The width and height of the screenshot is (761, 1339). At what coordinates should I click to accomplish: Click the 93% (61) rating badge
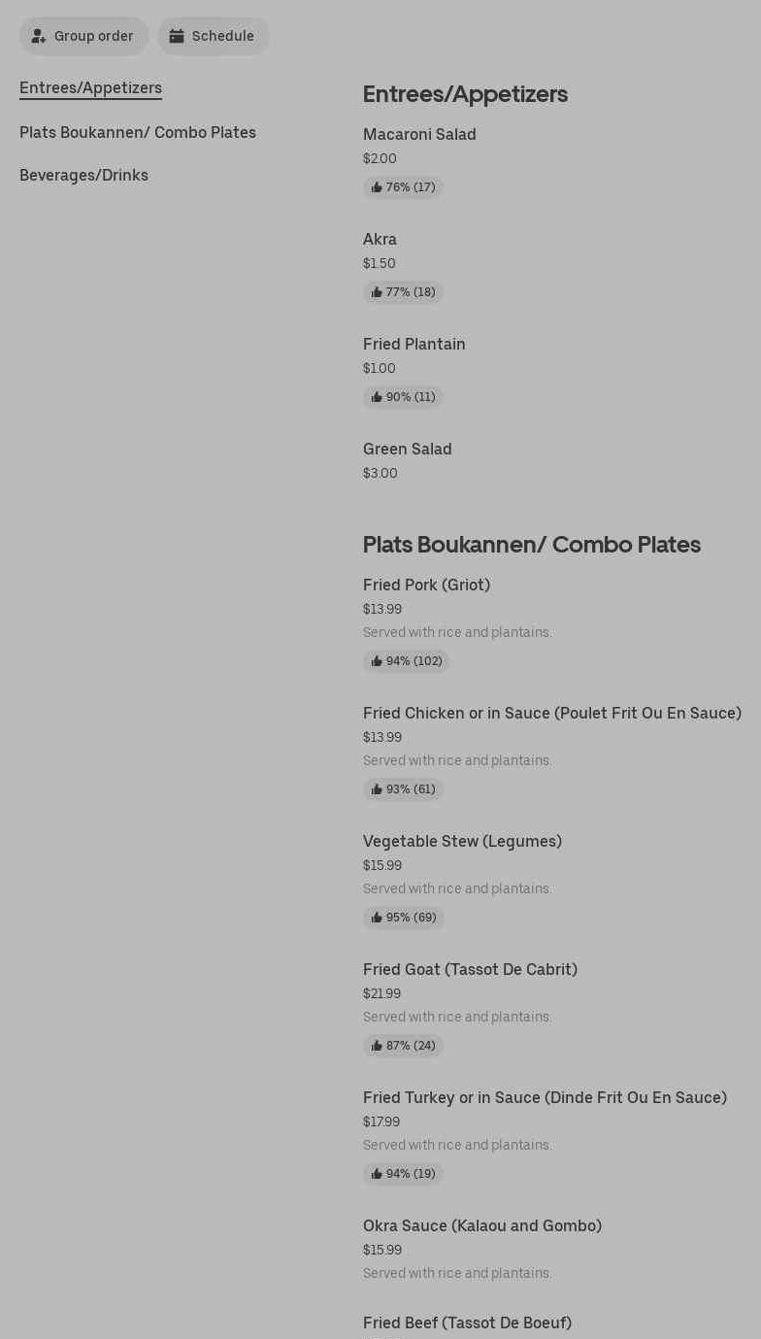[404, 789]
